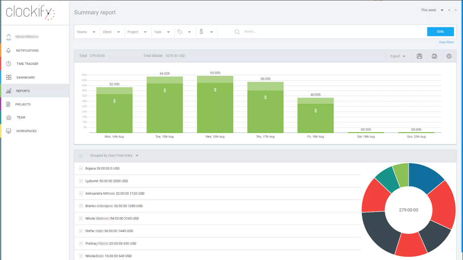Open Projects in sidebar menu

23,104
